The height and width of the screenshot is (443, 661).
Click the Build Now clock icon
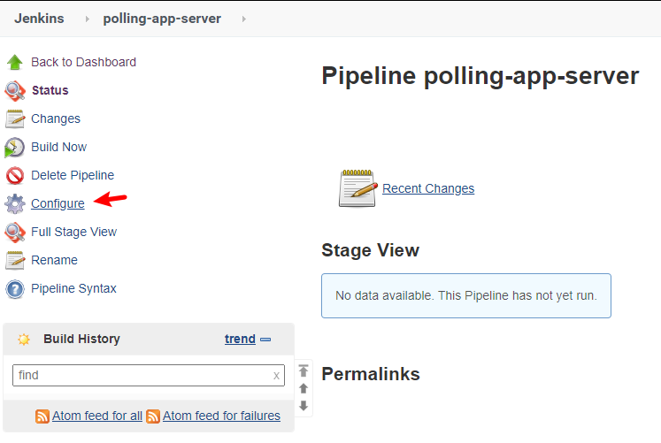point(15,148)
